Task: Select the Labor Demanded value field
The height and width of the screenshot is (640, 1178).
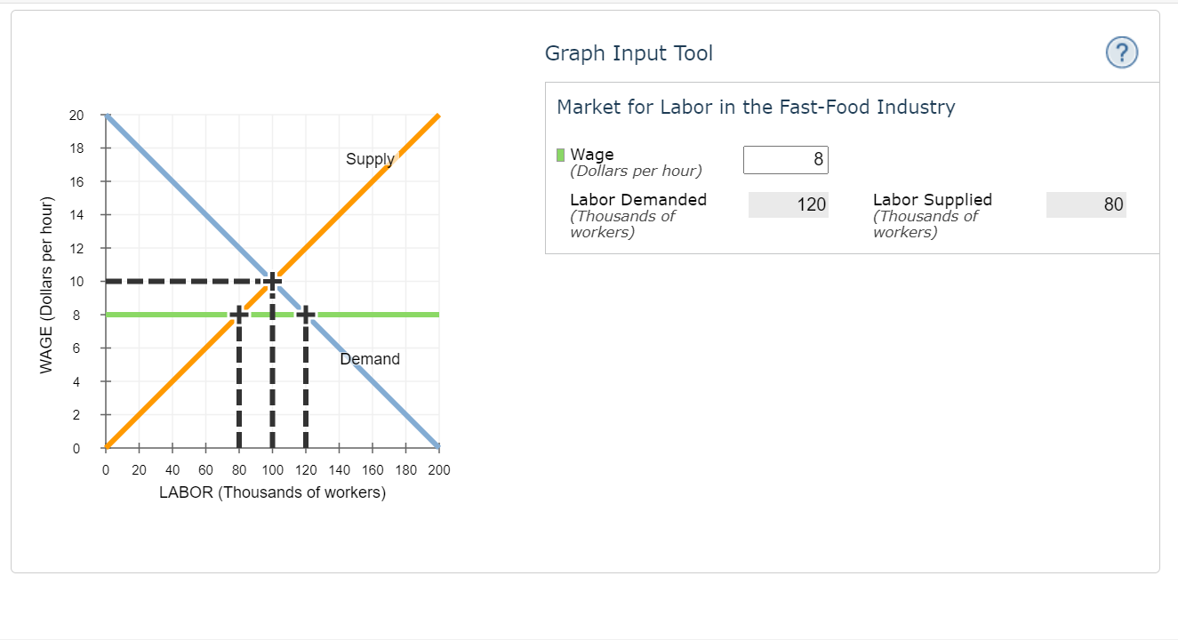Action: [x=789, y=204]
